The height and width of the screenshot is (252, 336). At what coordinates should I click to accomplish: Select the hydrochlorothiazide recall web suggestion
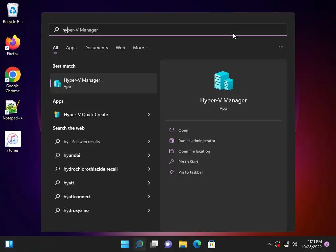[103, 169]
